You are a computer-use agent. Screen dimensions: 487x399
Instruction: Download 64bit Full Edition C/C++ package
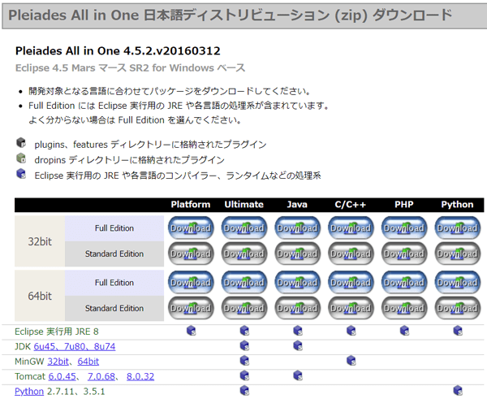(x=351, y=282)
